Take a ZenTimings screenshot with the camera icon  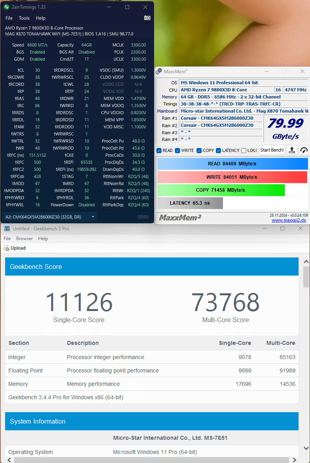point(147,18)
